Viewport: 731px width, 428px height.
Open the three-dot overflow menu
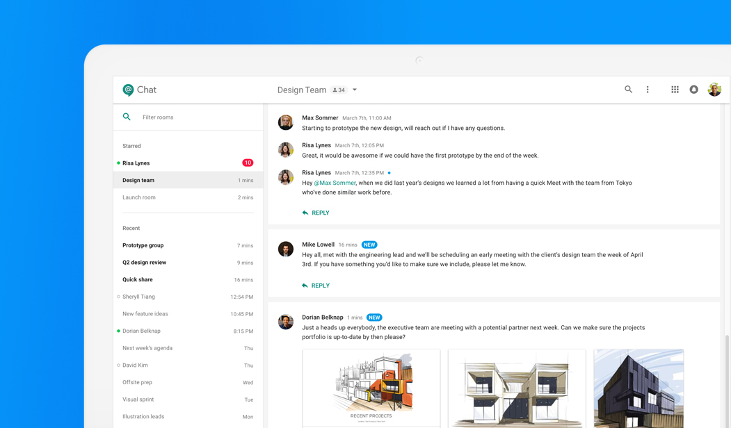coord(648,90)
